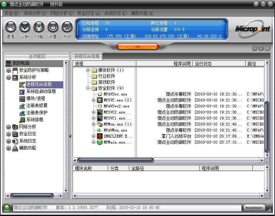Click the 网络分析 network icon
275x216 pixels.
point(15,127)
